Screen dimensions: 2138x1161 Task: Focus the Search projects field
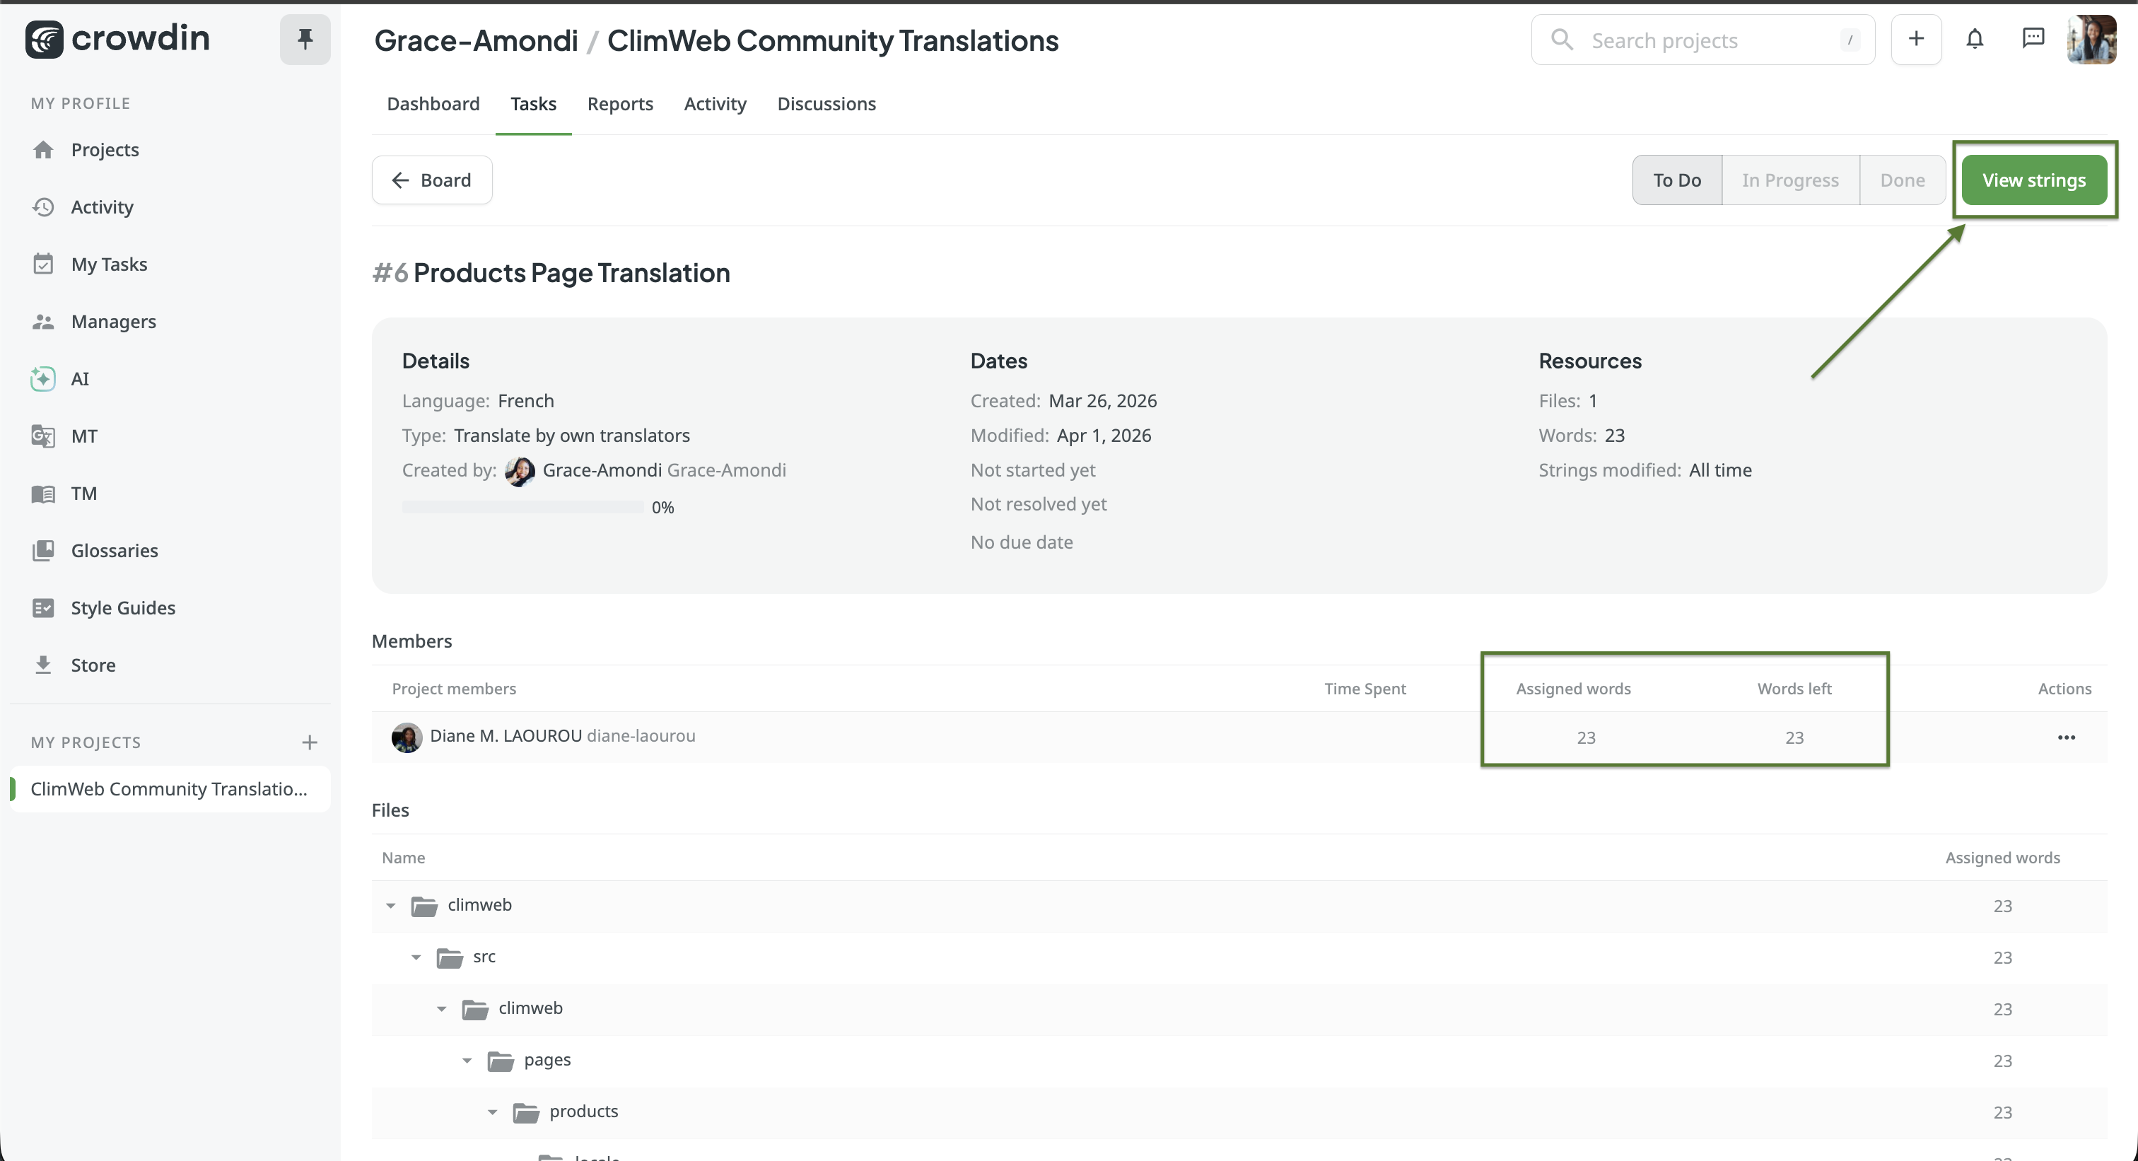point(1702,39)
